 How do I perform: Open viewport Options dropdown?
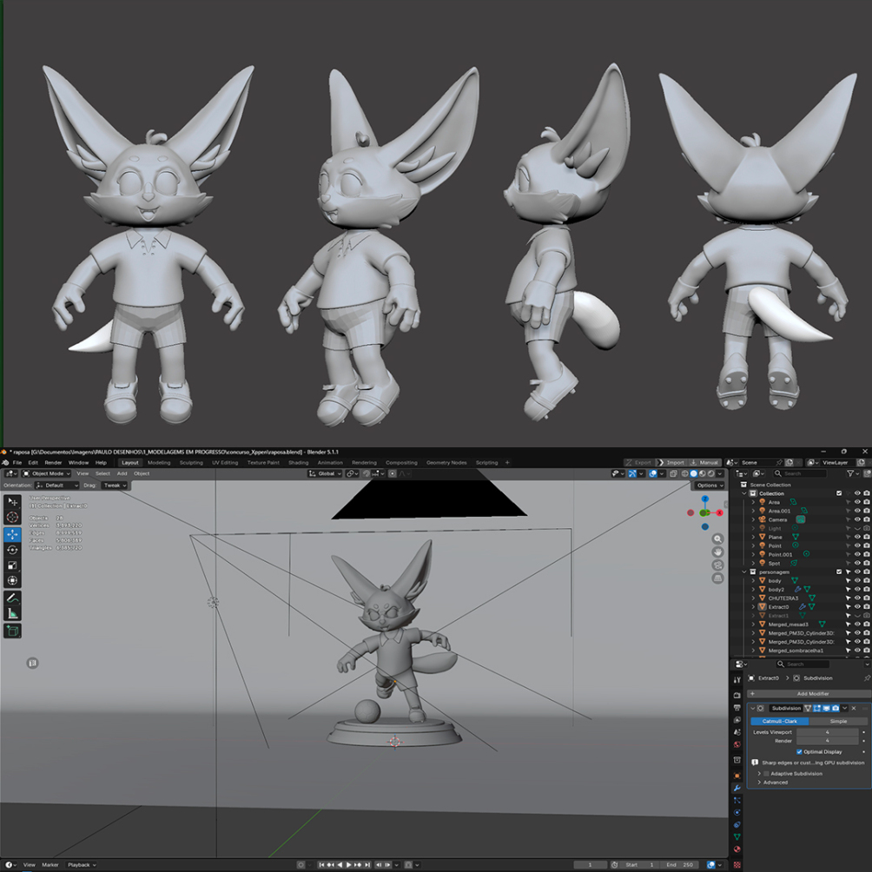click(x=709, y=485)
